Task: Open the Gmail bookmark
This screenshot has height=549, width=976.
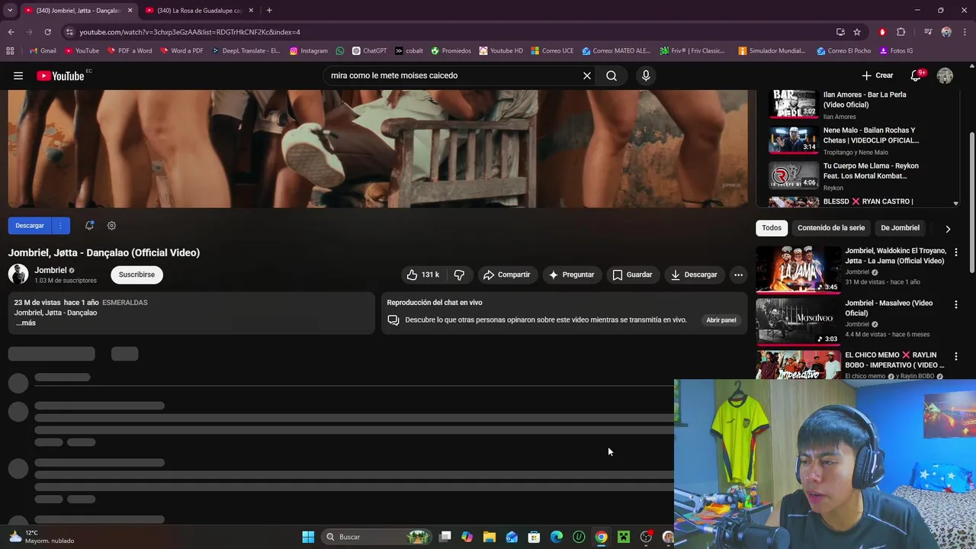Action: pos(43,51)
